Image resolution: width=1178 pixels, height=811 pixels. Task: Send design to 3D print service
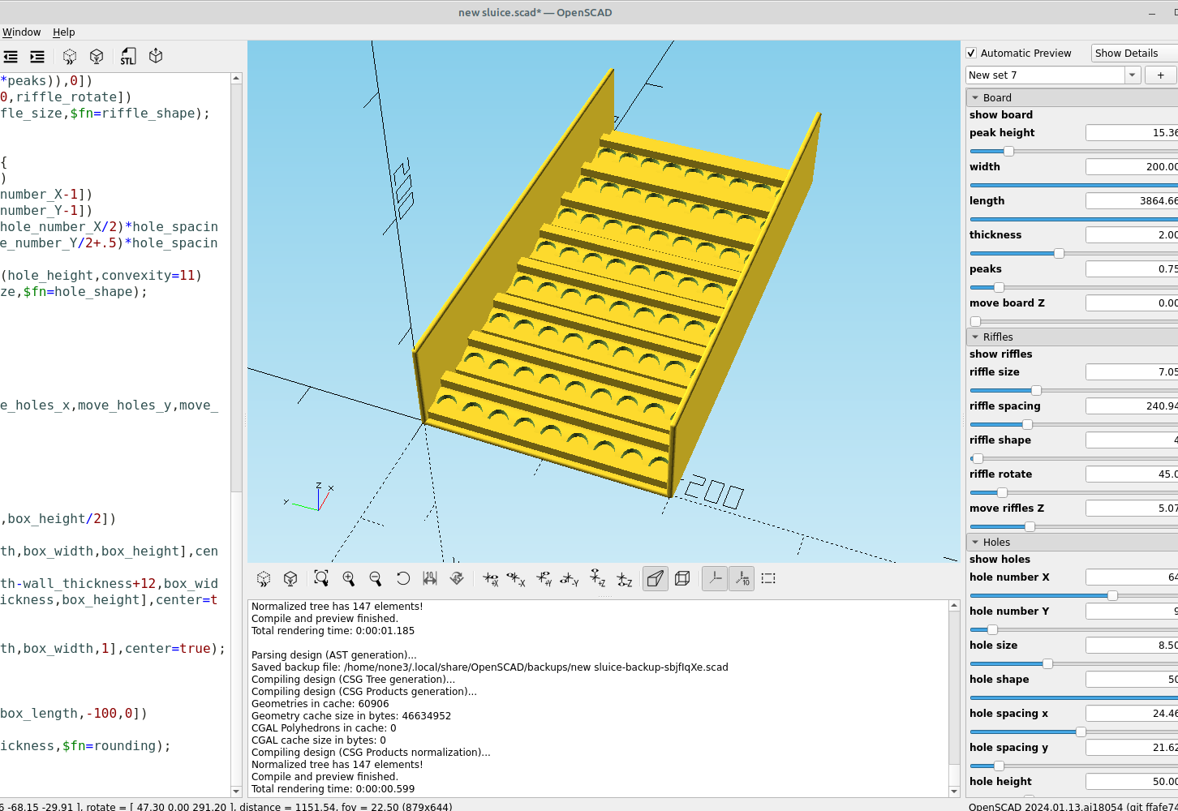click(x=156, y=57)
